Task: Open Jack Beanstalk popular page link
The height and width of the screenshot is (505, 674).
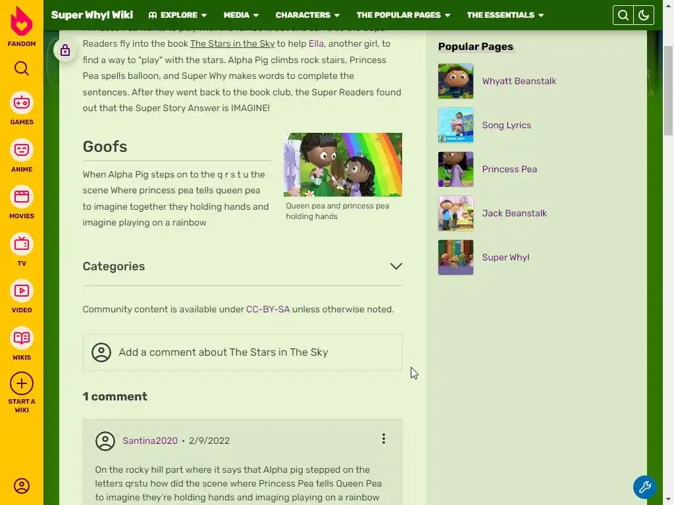Action: (514, 214)
